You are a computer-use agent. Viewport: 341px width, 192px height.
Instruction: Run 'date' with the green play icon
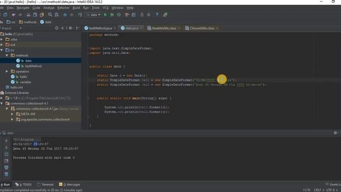click(105, 15)
